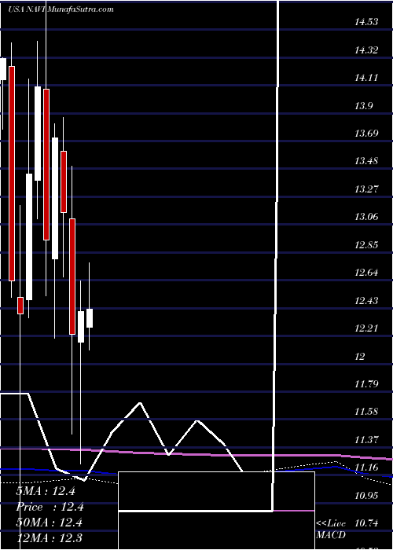Click the 12.43 axis label
Screen dimensions: 393x550
(366, 301)
